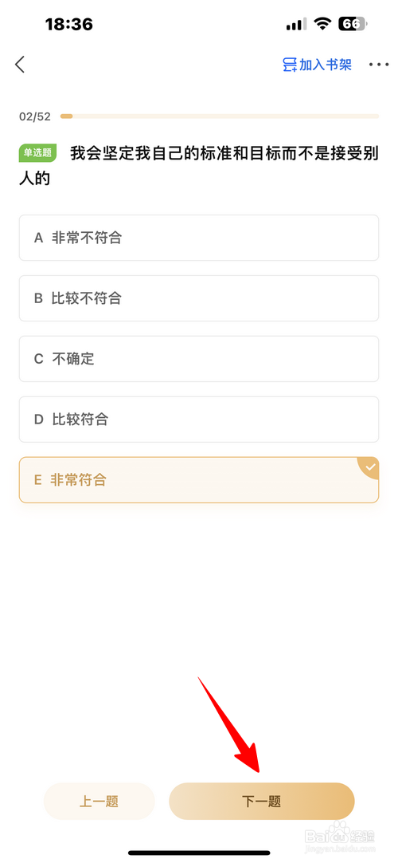The image size is (398, 863).
Task: Tap the question text about 标准和目标
Action: pos(199,166)
